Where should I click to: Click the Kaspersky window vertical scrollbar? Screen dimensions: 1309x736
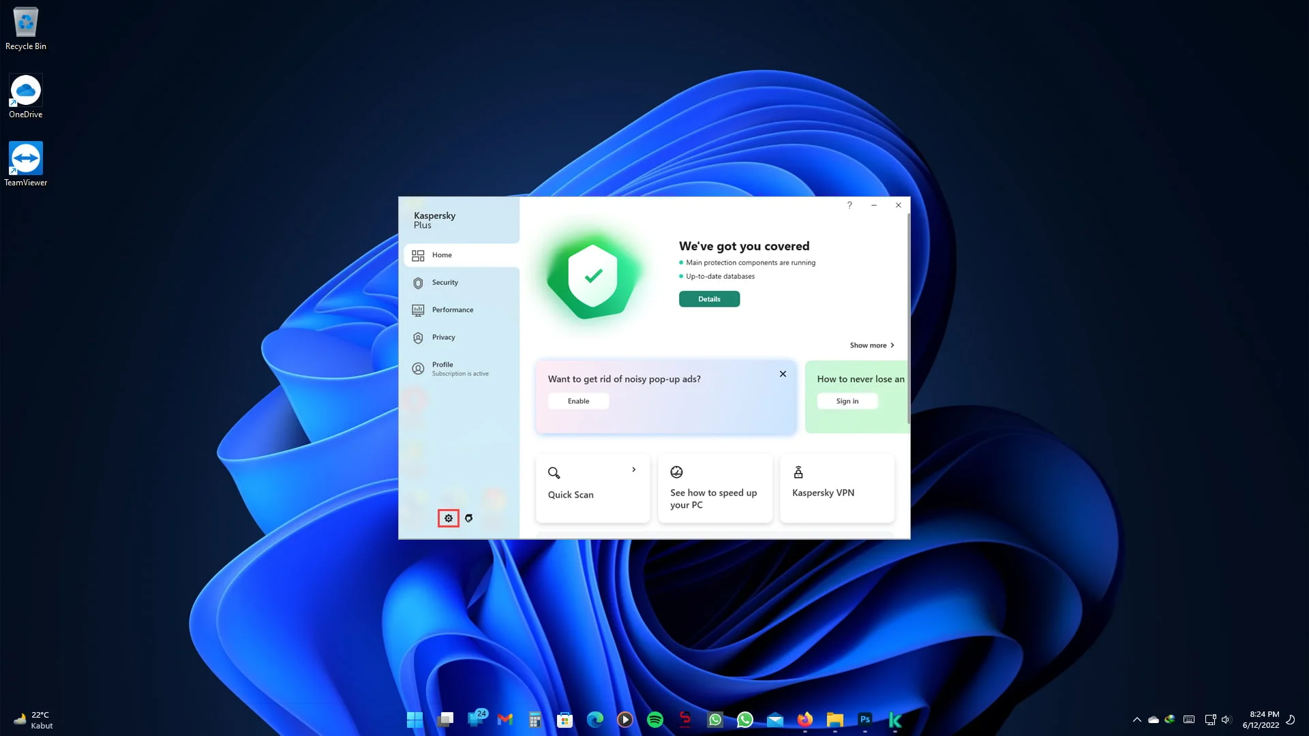click(908, 320)
